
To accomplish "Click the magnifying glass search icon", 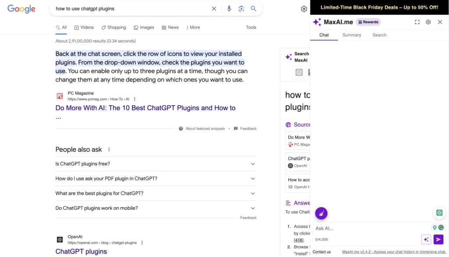I will [x=254, y=8].
